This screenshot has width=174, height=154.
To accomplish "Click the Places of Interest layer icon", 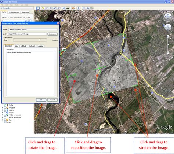I will (7, 117).
